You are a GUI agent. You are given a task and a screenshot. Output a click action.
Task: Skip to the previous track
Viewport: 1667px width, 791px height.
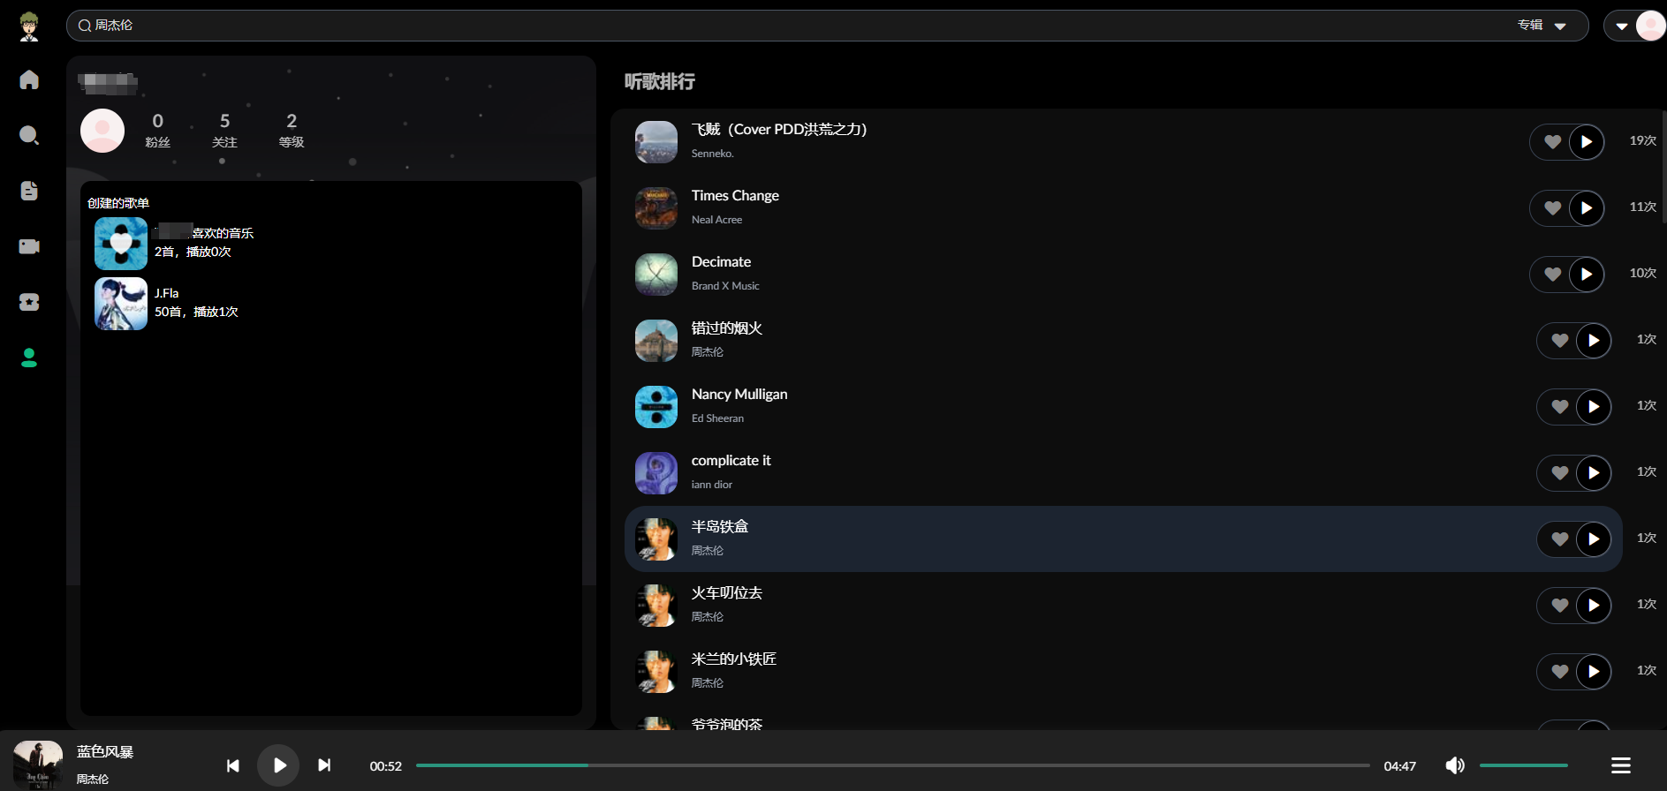click(x=232, y=765)
